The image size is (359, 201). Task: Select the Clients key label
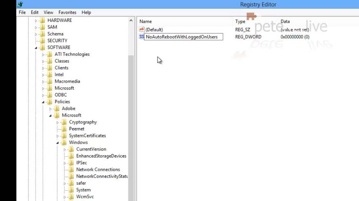(61, 68)
